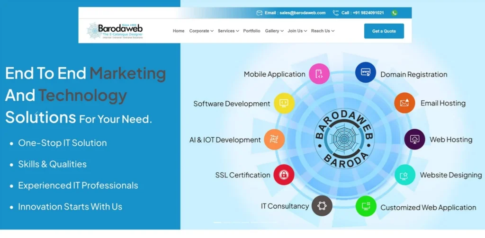Select the teal Website Designing icon

[x=404, y=175]
